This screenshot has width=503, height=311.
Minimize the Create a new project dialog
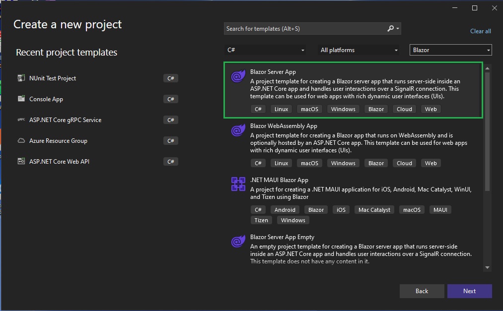pos(455,8)
